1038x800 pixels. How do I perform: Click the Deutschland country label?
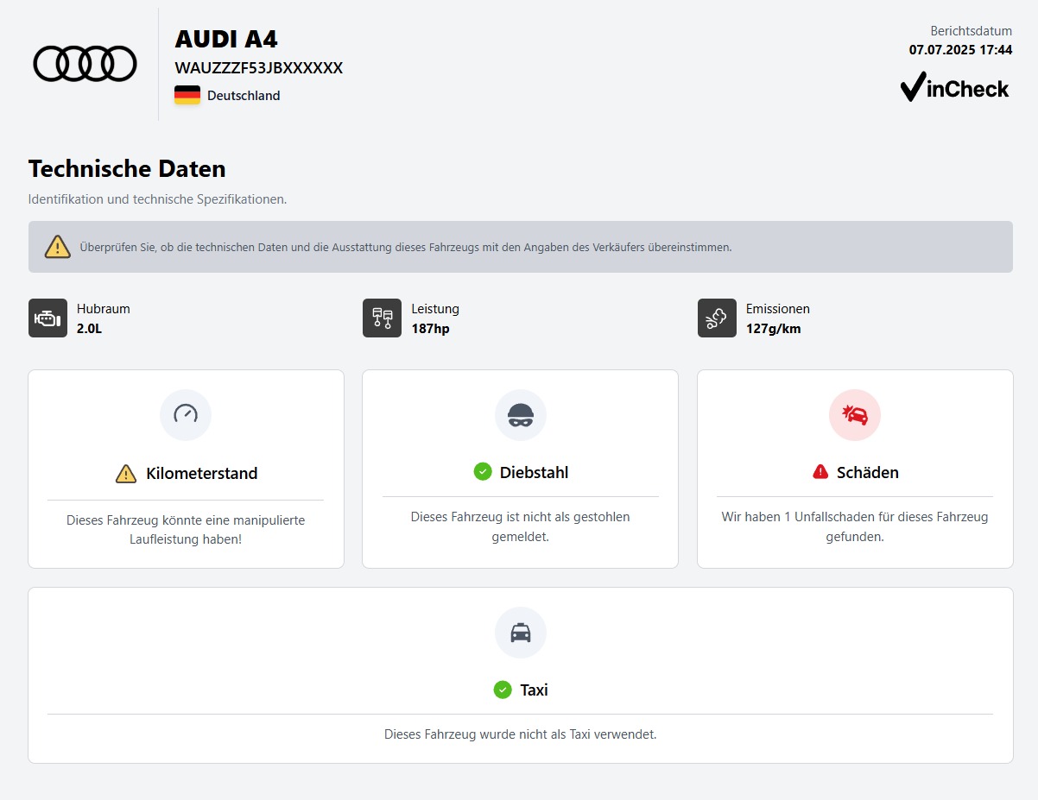click(x=244, y=96)
